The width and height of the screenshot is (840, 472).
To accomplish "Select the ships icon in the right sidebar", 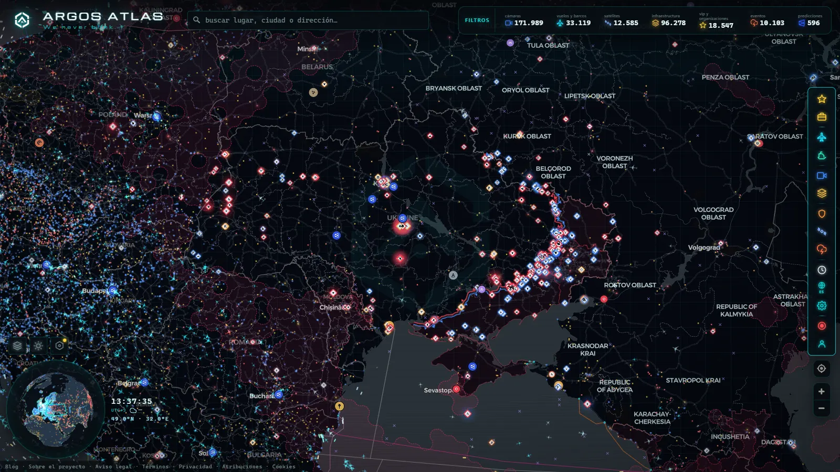I will (x=822, y=156).
